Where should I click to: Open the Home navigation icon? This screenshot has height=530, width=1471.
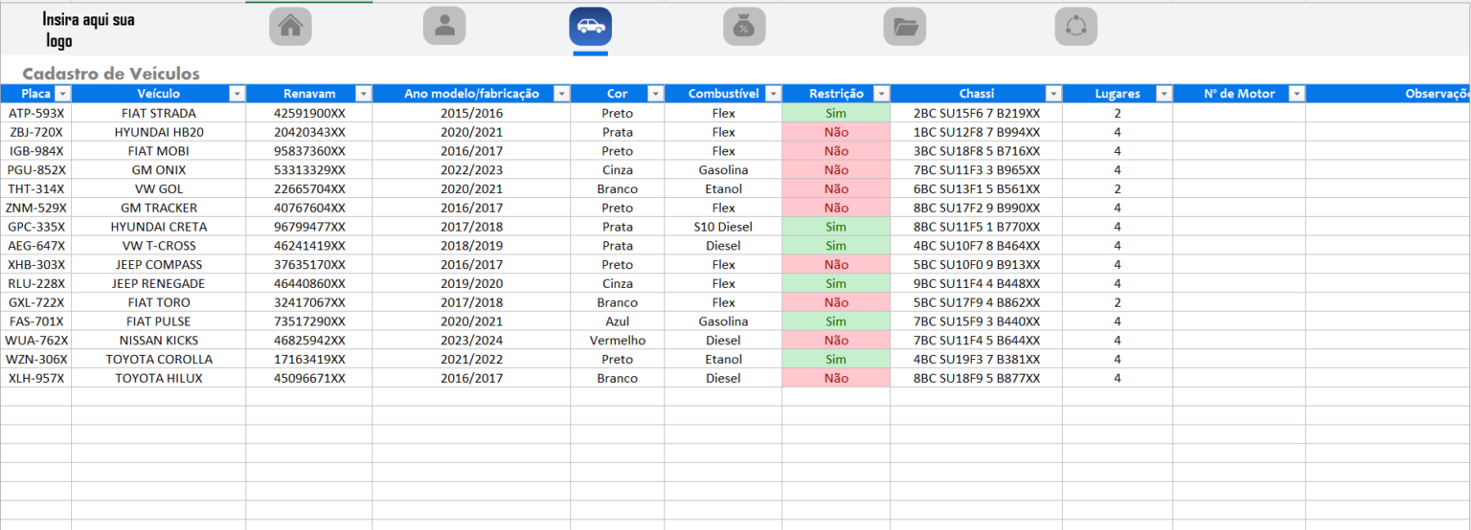290,27
